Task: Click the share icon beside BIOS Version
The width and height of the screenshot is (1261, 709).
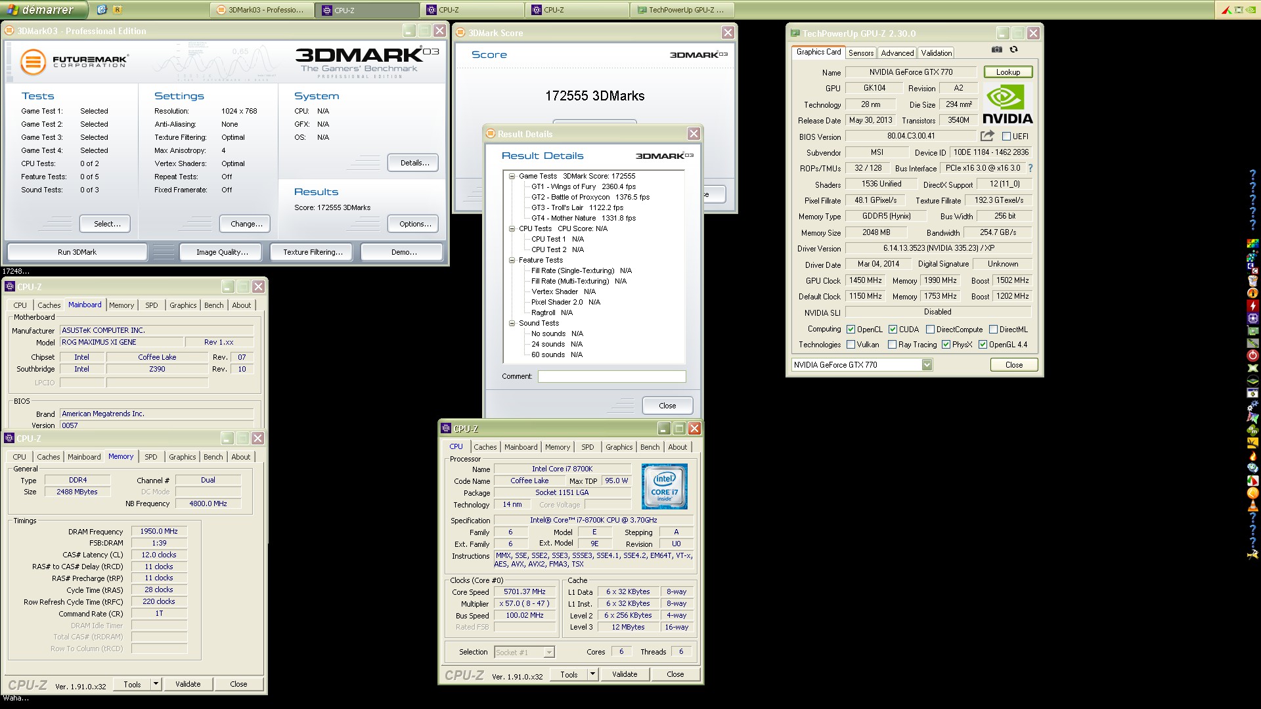Action: [x=987, y=136]
